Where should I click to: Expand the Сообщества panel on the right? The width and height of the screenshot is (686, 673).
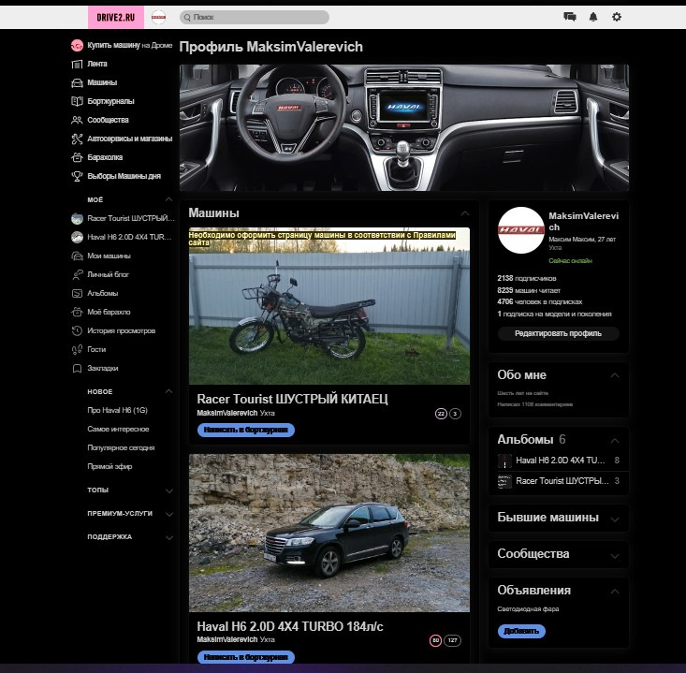(615, 556)
